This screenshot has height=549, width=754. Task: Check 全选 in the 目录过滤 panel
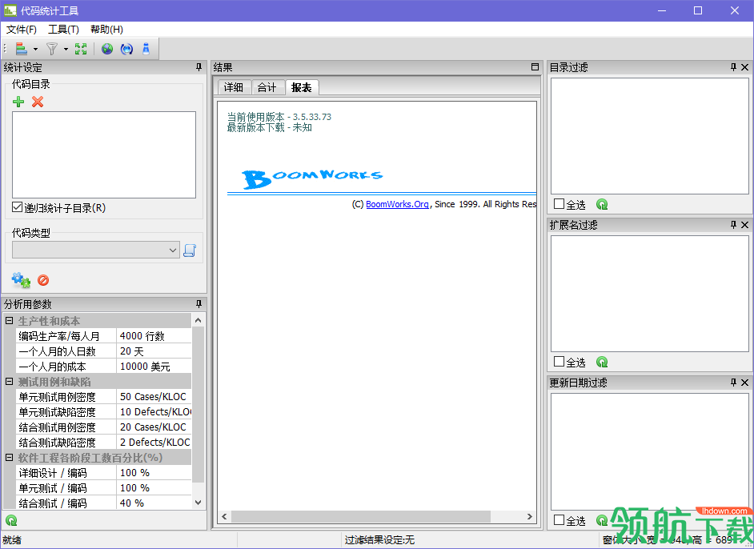tap(559, 204)
